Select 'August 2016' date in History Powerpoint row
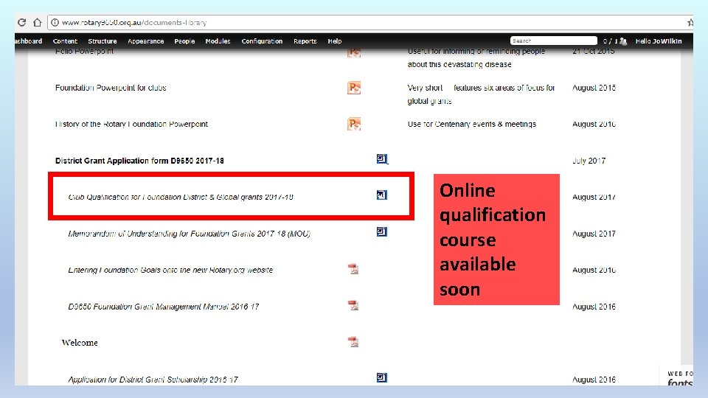Screen dimensions: 708x398 [x=594, y=124]
